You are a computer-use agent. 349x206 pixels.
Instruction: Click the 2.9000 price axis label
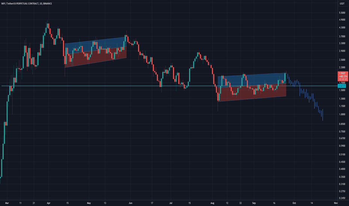point(342,51)
